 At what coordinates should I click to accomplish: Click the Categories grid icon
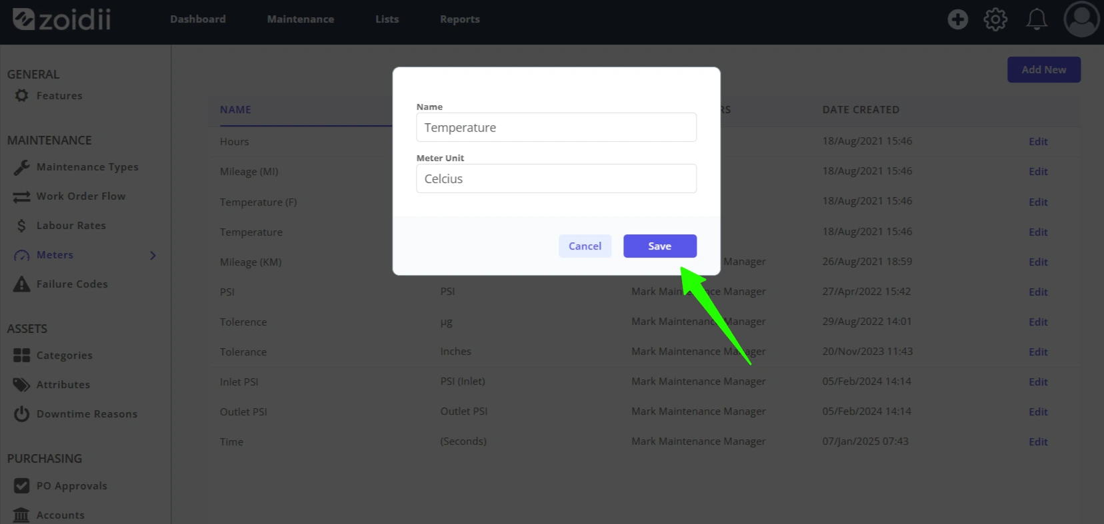[x=21, y=356]
